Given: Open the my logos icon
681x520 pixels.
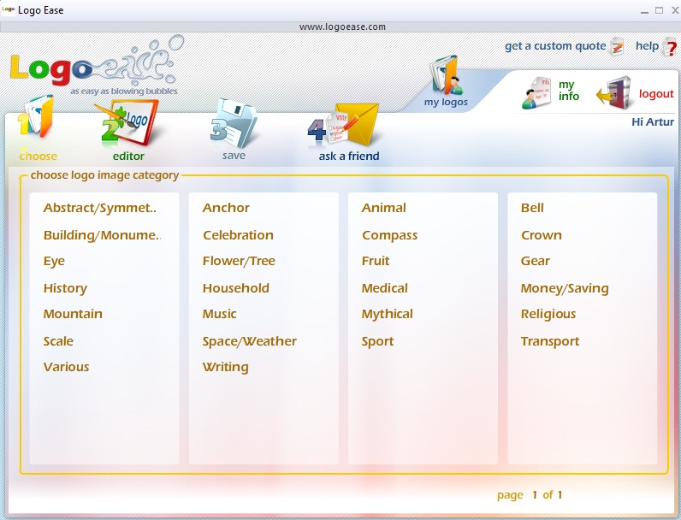Looking at the screenshot, I should coord(446,77).
